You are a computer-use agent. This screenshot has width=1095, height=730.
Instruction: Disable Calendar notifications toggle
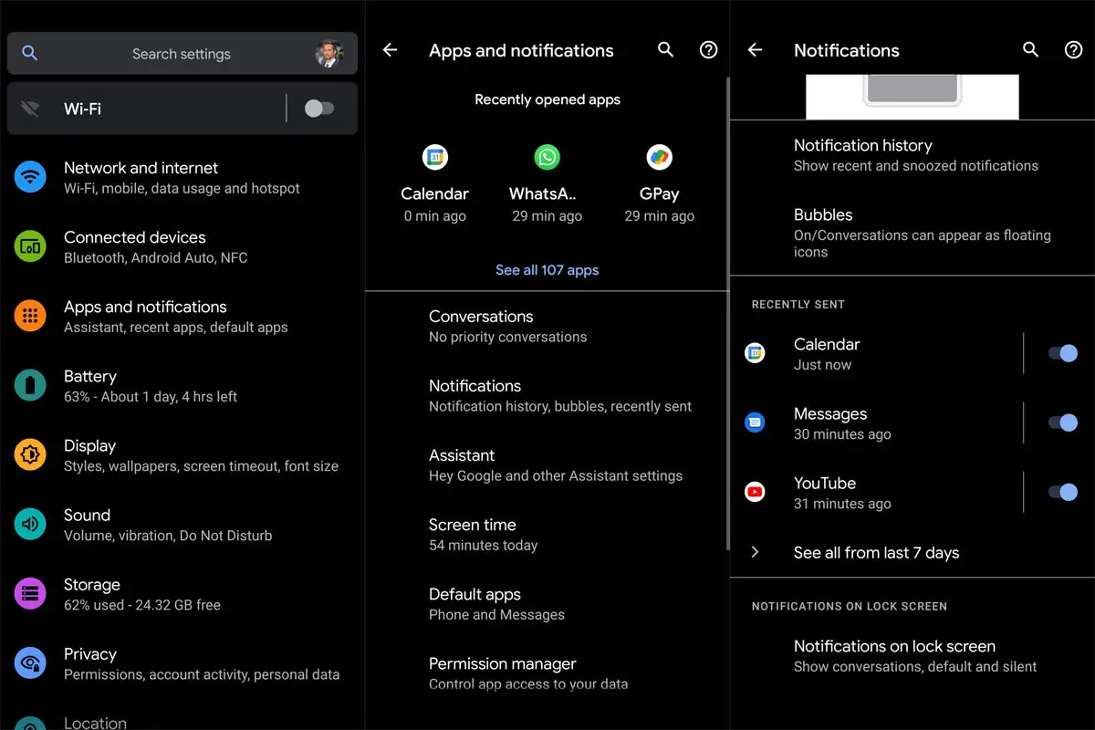click(1063, 353)
